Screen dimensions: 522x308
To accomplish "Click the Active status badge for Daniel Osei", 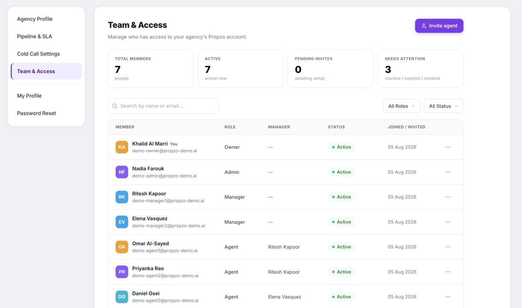I will [341, 297].
